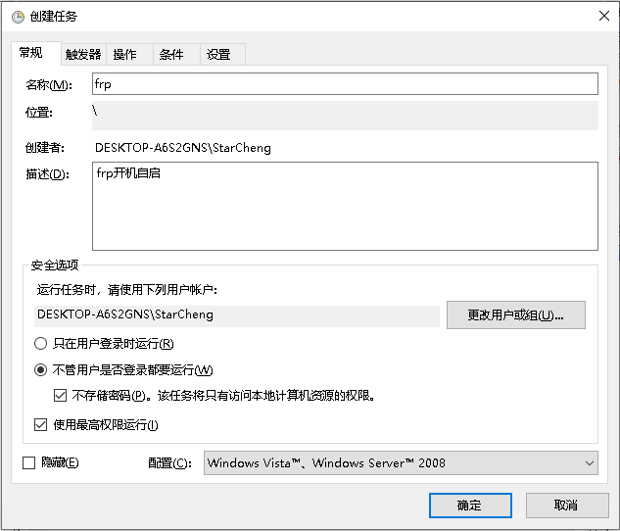
Task: Open the 配置 dropdown list
Action: [x=401, y=463]
